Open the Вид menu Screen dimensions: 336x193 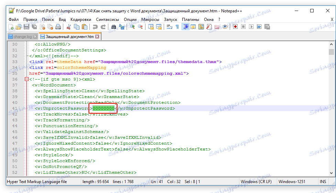point(62,20)
